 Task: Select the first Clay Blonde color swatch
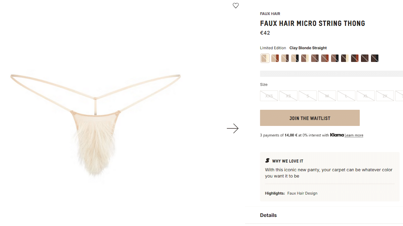click(x=265, y=58)
